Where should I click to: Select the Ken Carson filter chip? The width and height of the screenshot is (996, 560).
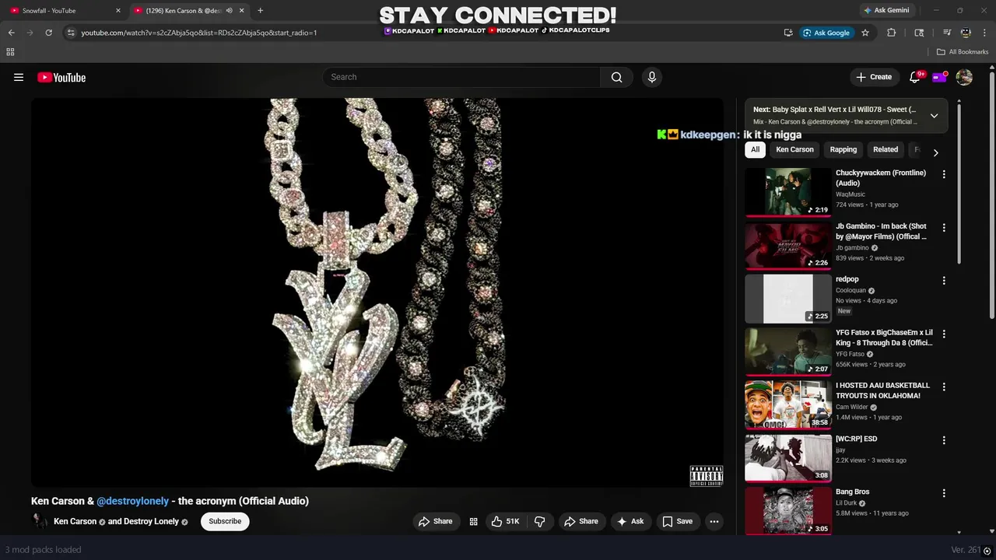[794, 149]
